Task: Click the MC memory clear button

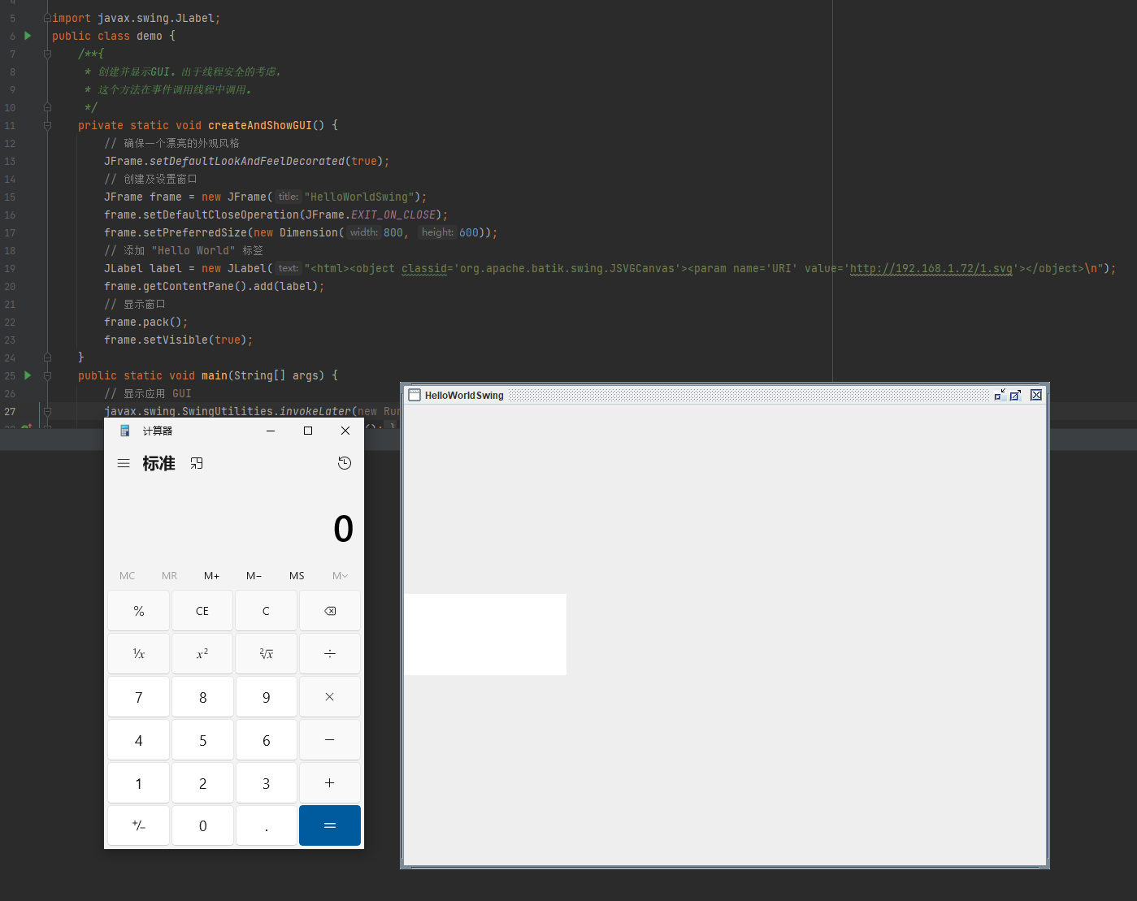Action: tap(128, 575)
